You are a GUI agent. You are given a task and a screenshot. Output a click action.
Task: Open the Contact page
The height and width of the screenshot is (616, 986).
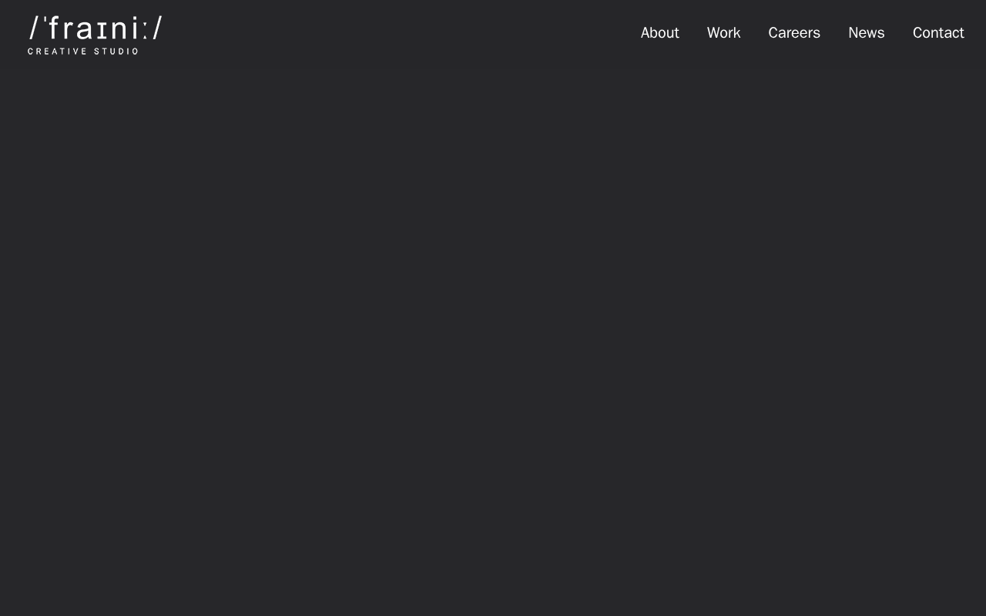click(x=938, y=33)
